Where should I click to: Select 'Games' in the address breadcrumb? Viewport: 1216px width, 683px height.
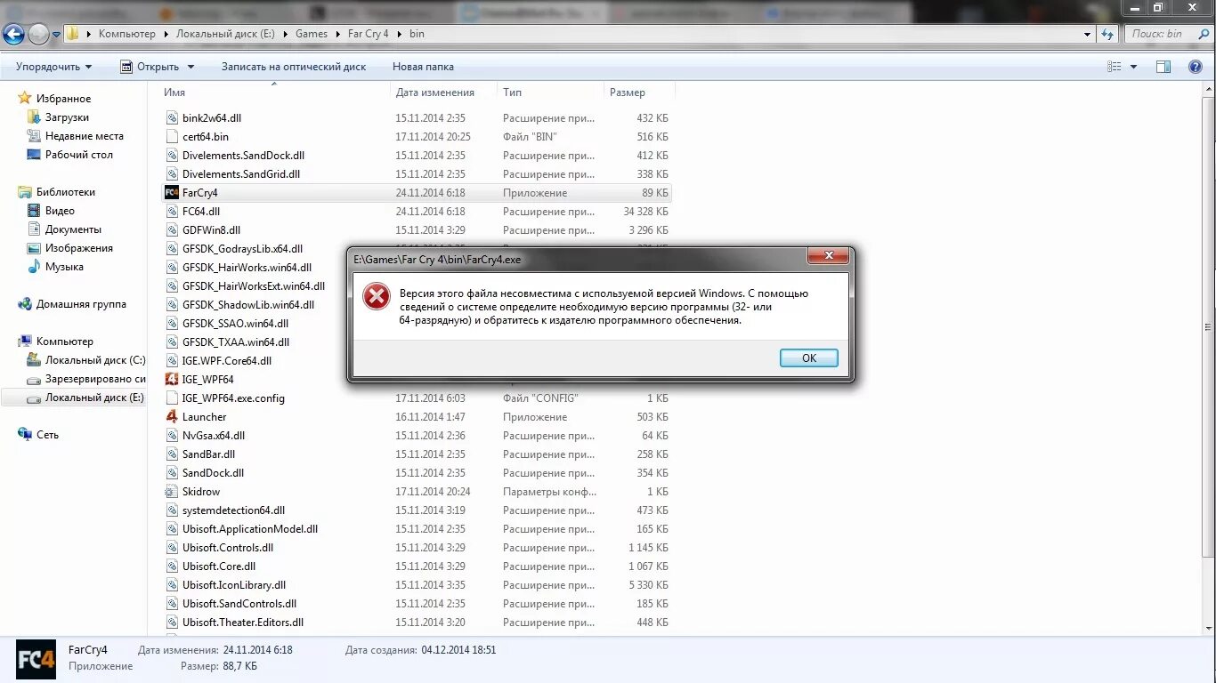312,34
